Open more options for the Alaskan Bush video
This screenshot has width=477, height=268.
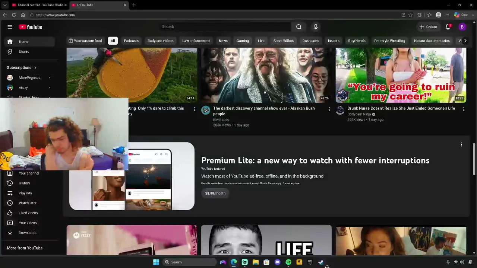(x=329, y=109)
